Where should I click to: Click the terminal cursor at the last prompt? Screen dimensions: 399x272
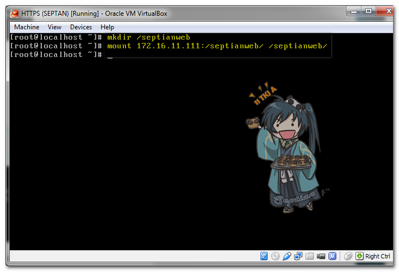(x=110, y=58)
